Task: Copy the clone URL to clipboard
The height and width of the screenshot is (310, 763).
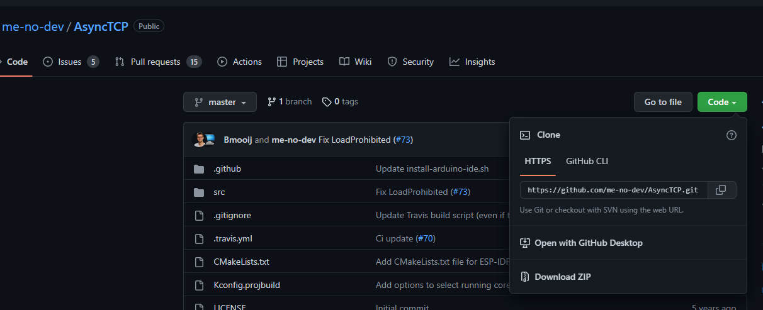Action: click(x=722, y=190)
